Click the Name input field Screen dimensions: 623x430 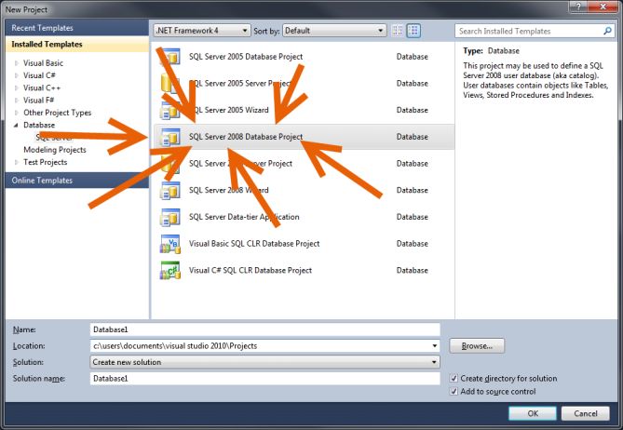coord(265,329)
